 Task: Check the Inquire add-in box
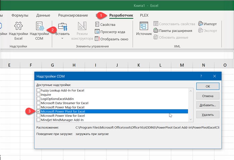point(38,95)
